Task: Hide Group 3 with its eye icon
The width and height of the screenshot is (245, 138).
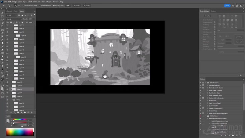Action: 7,100
